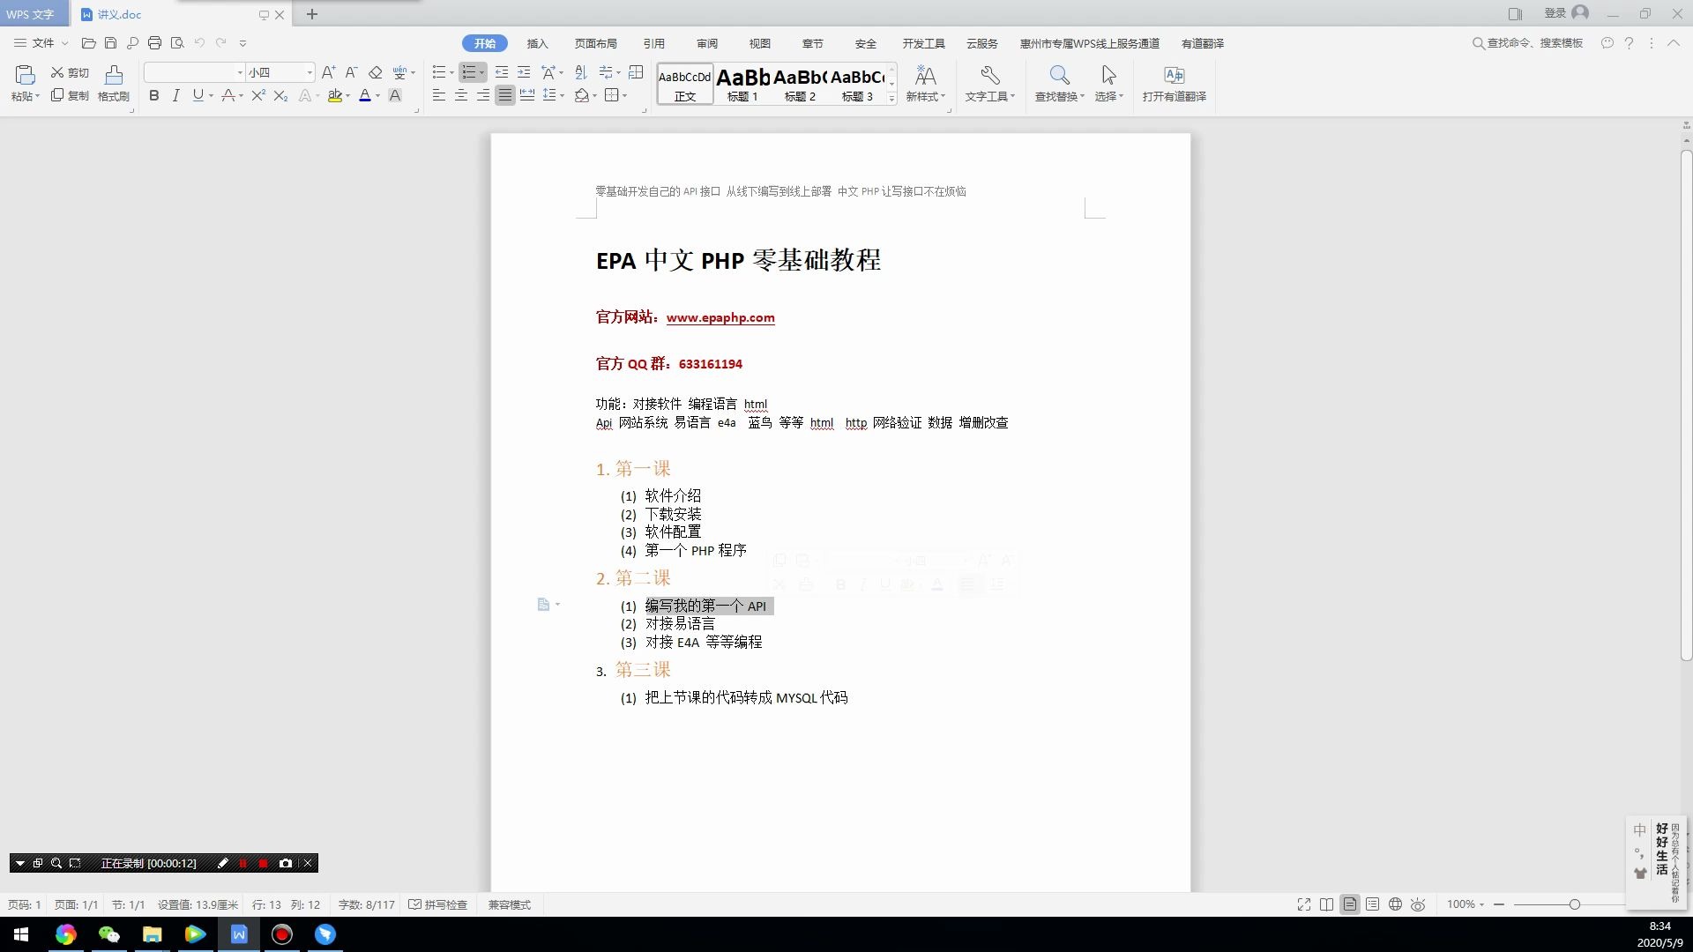1693x952 pixels.
Task: Click the Paste clipboard icon
Action: [x=25, y=75]
